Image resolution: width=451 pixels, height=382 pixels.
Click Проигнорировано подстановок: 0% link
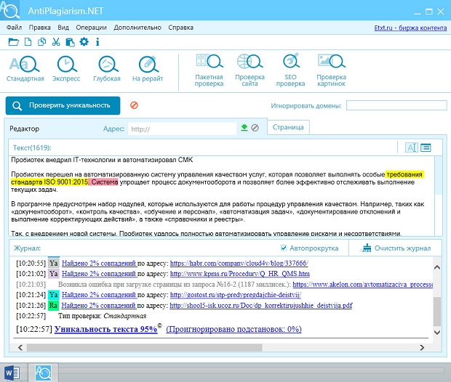(x=234, y=329)
